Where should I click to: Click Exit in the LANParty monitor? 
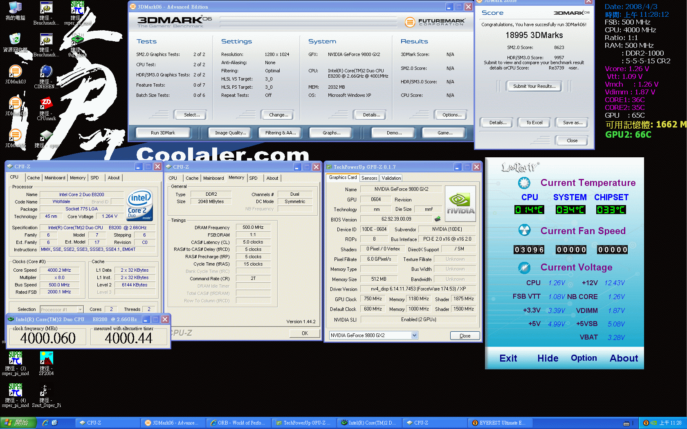coord(508,358)
